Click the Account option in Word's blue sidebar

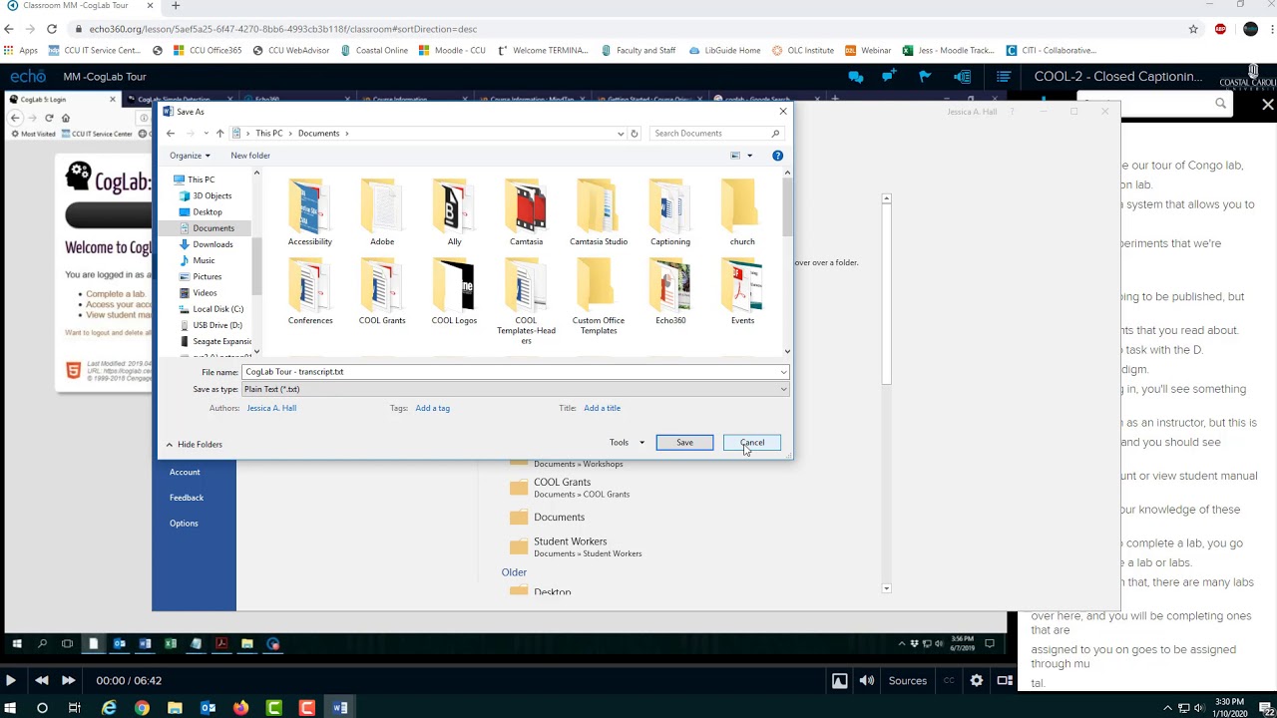(x=185, y=472)
